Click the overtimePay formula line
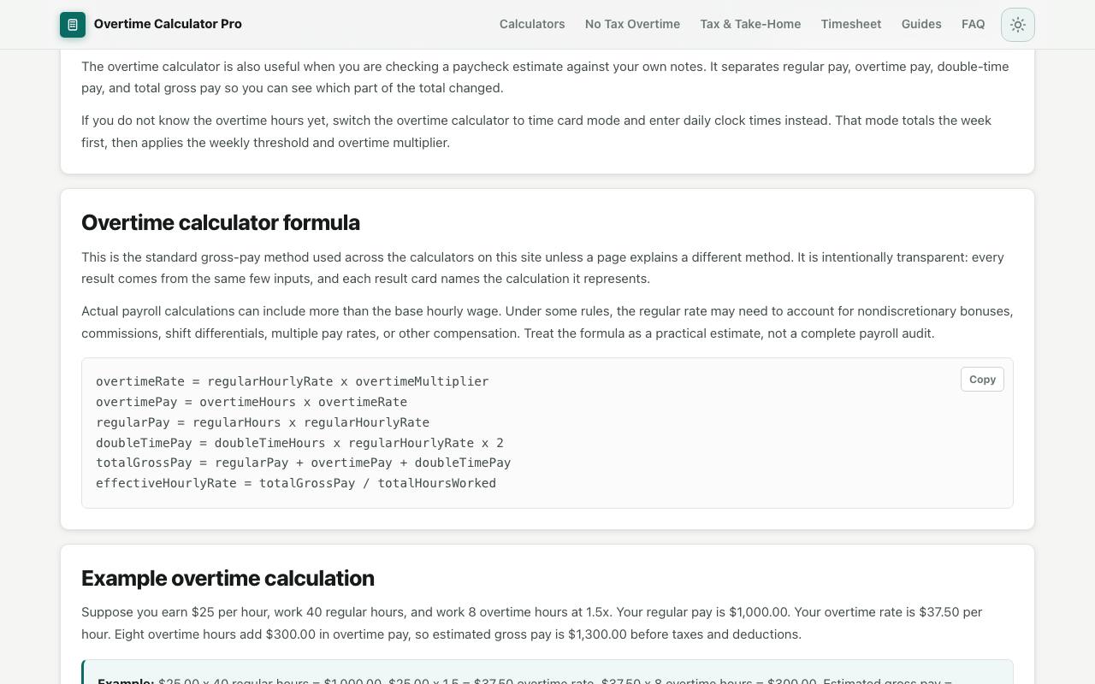 [x=252, y=402]
